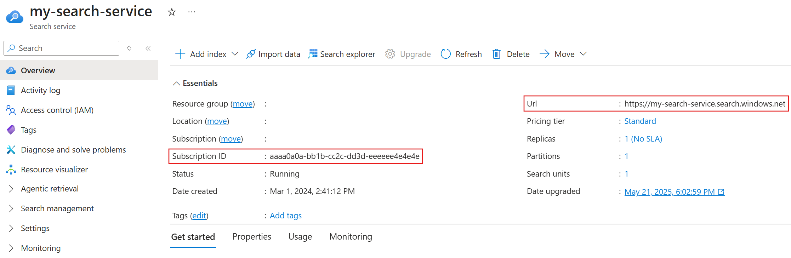Click the Import data plug icon
The width and height of the screenshot is (791, 258).
pos(251,54)
